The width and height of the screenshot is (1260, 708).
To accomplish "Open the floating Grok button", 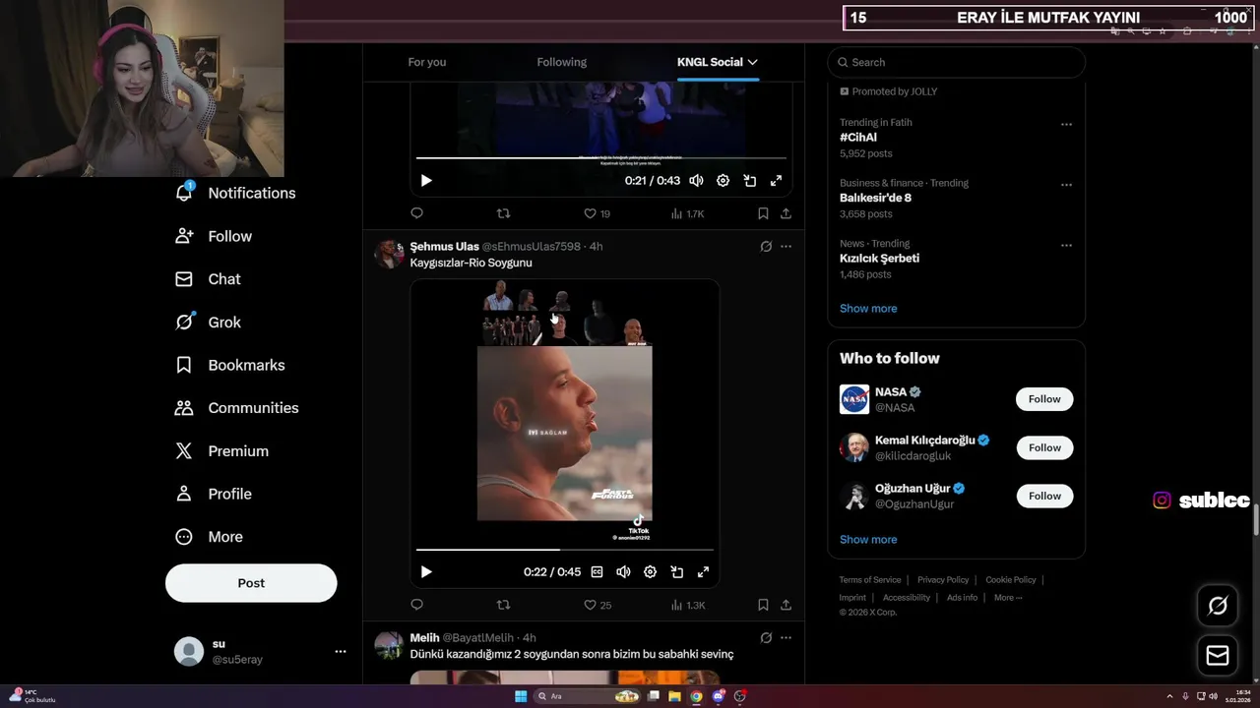I will (1218, 606).
